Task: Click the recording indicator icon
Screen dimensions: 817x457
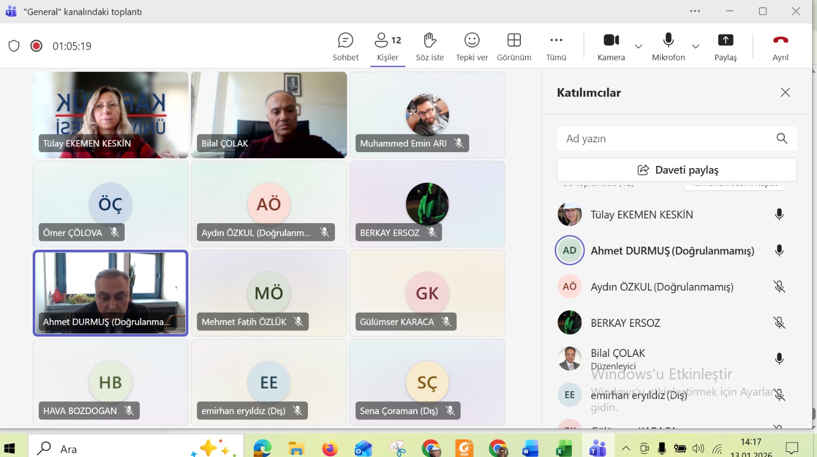Action: pyautogui.click(x=36, y=46)
